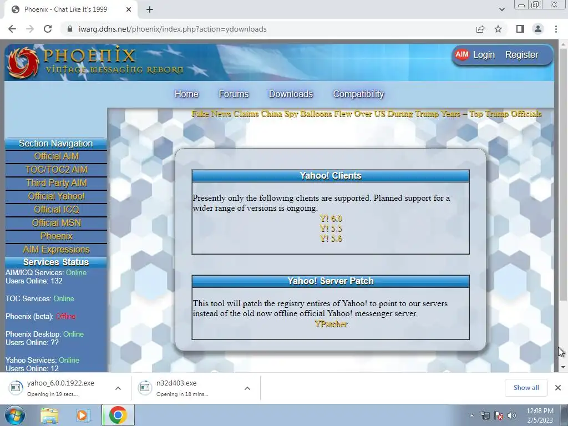The width and height of the screenshot is (568, 426).
Task: Click the page vertical scrollbar
Action: pyautogui.click(x=563, y=174)
